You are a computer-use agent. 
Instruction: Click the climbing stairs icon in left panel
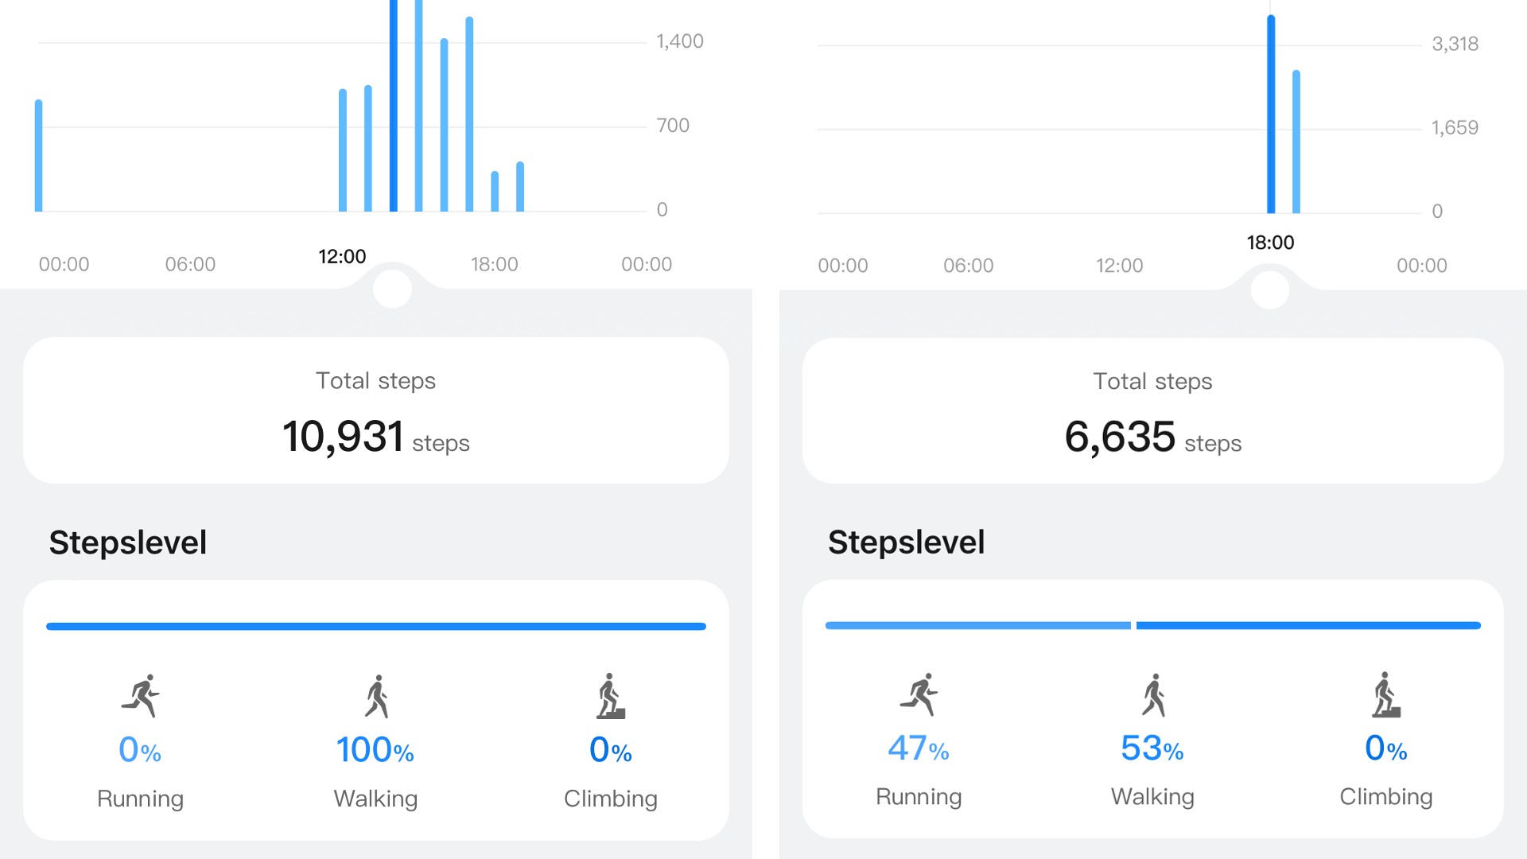pos(611,696)
